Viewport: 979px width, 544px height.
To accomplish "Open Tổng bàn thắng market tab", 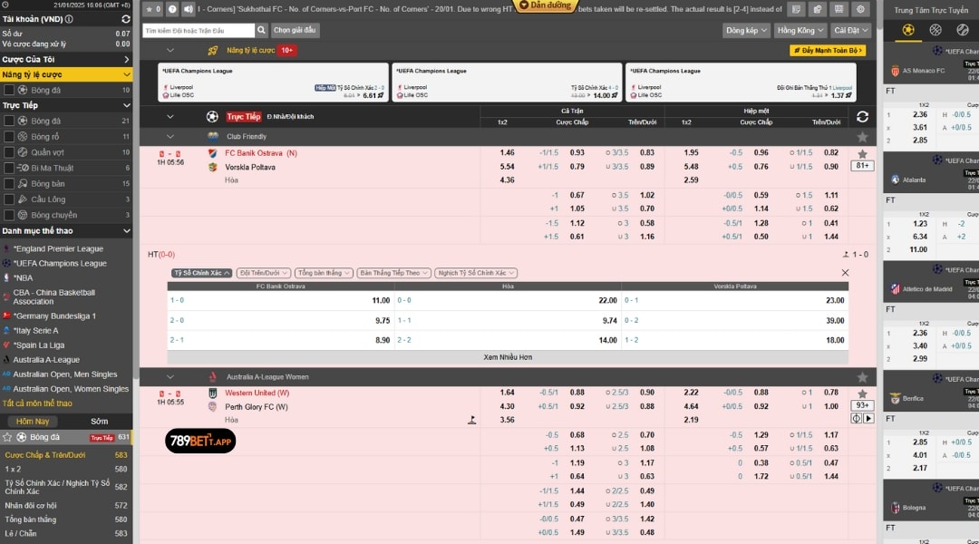I will coord(324,273).
